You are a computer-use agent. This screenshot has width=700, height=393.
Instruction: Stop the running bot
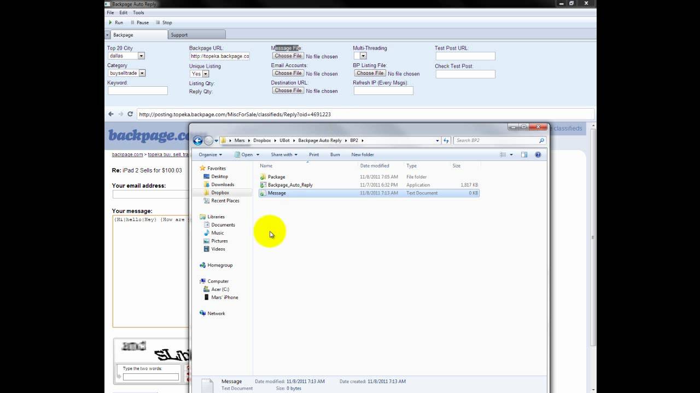coord(164,22)
